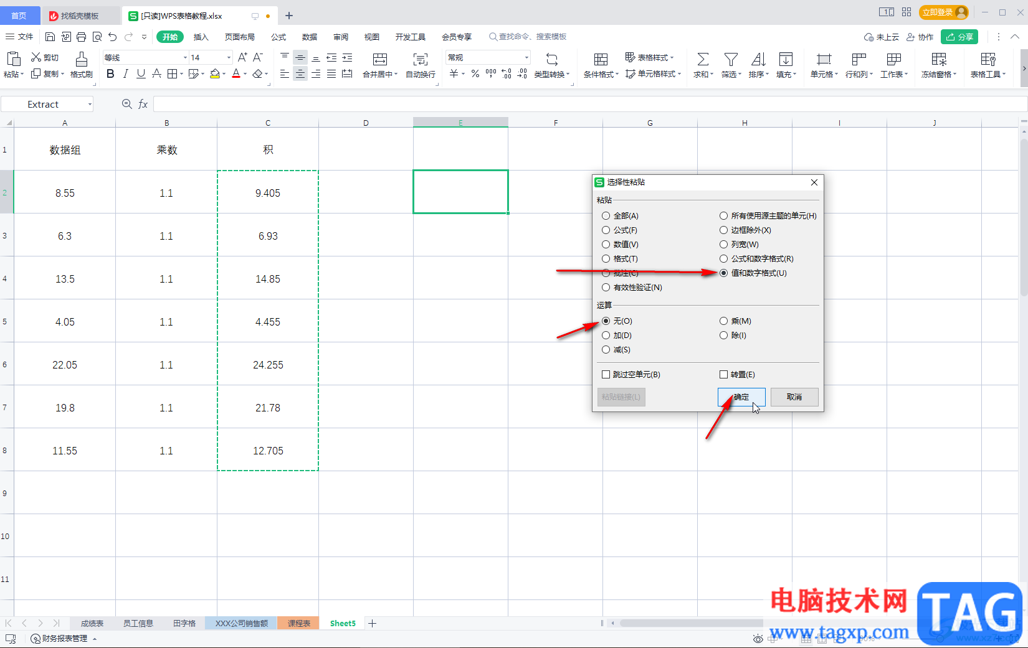Open the font name dropdown

pos(185,58)
